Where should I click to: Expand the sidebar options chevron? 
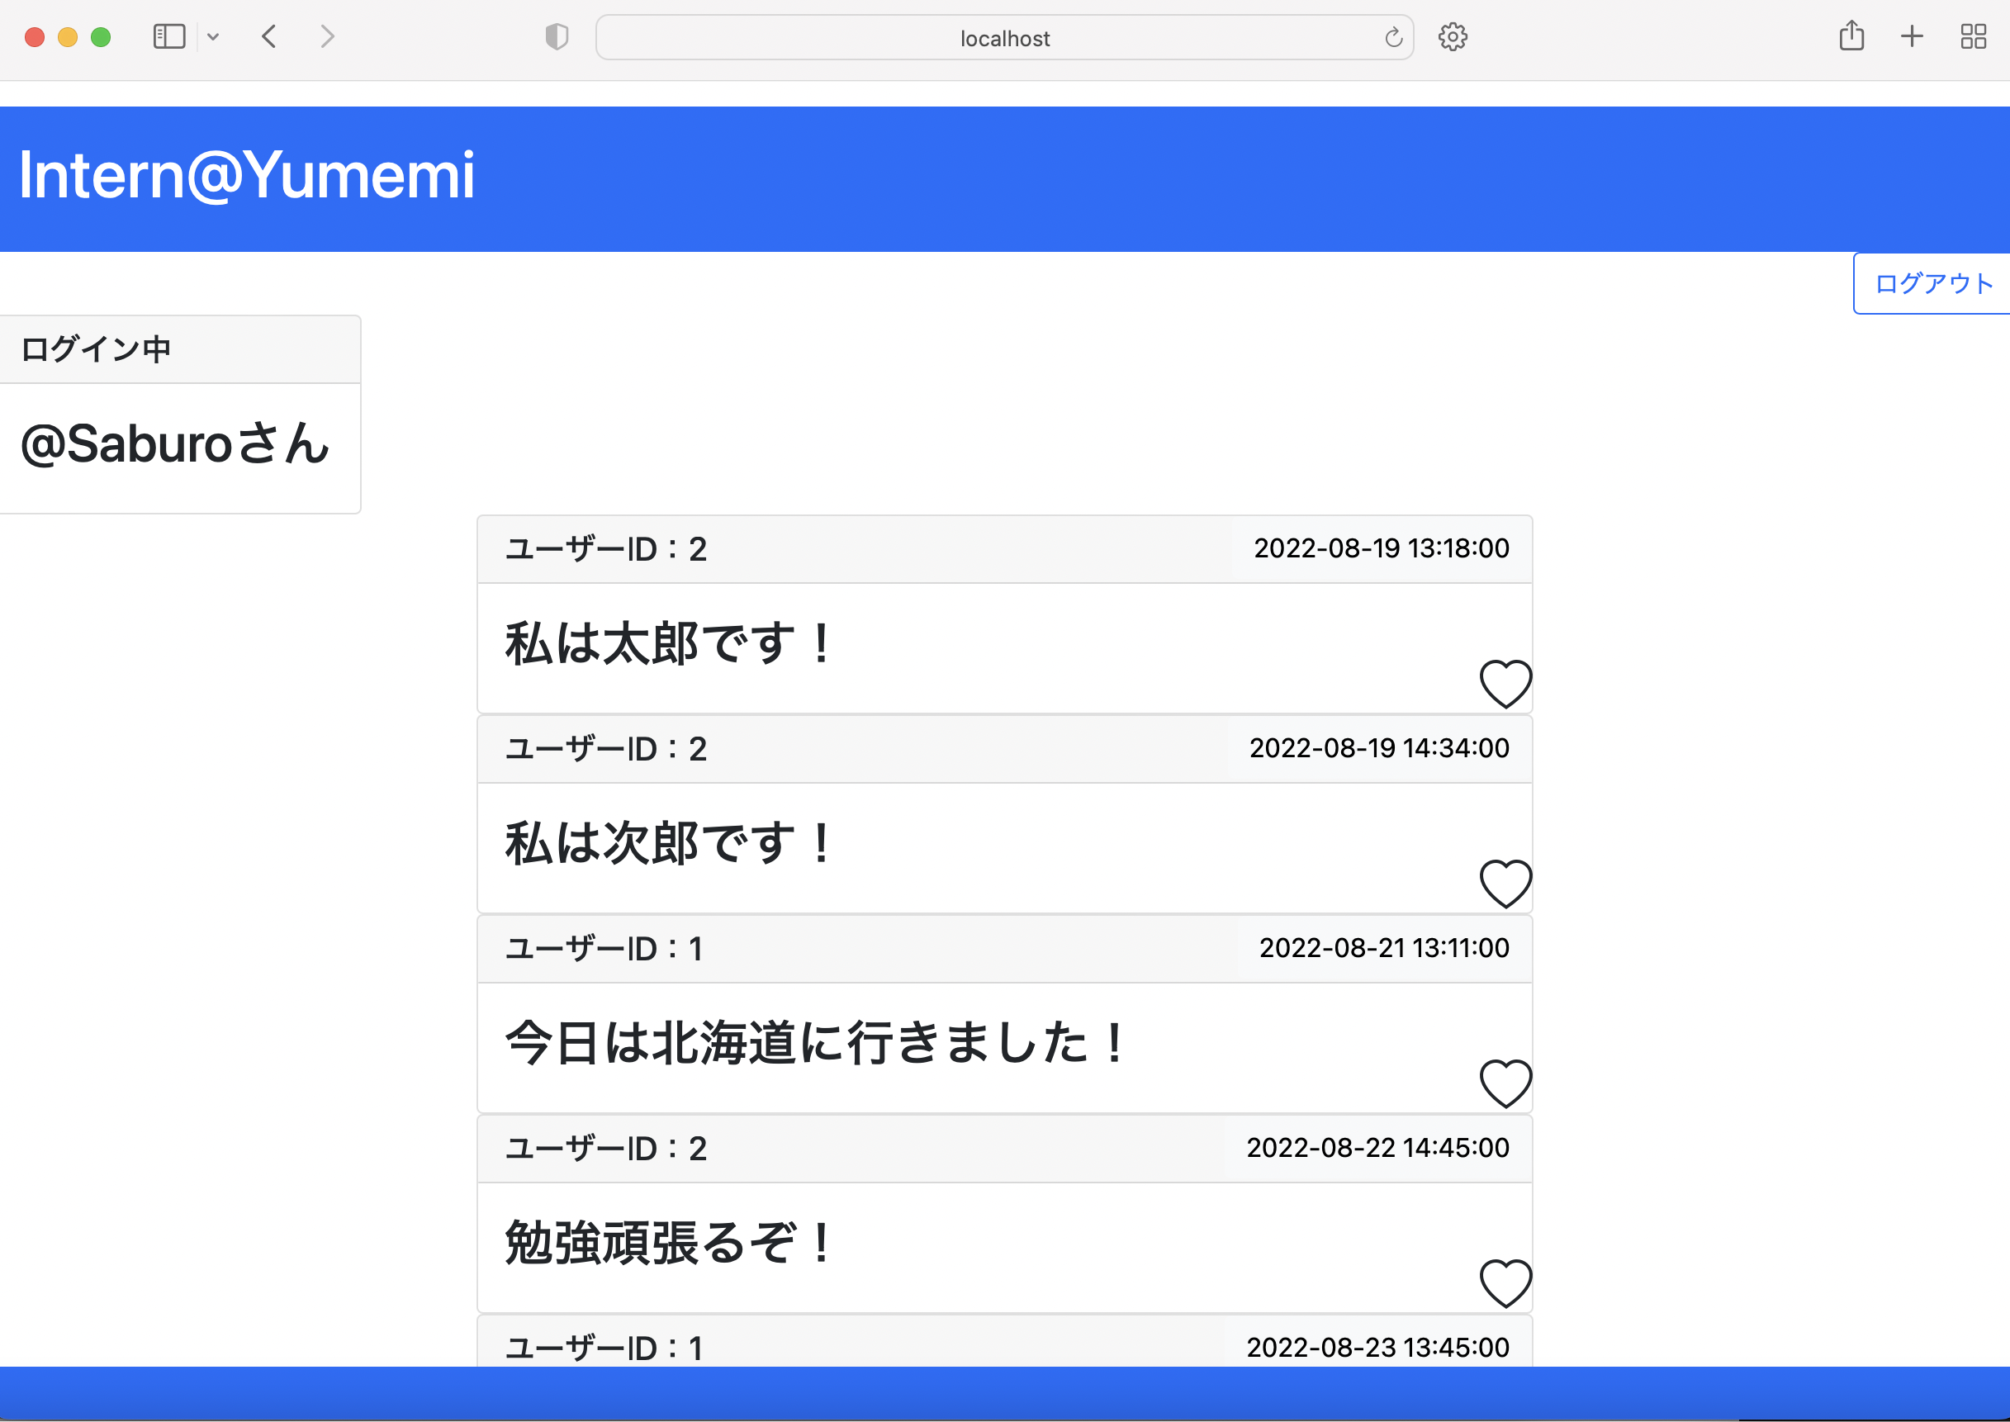215,37
